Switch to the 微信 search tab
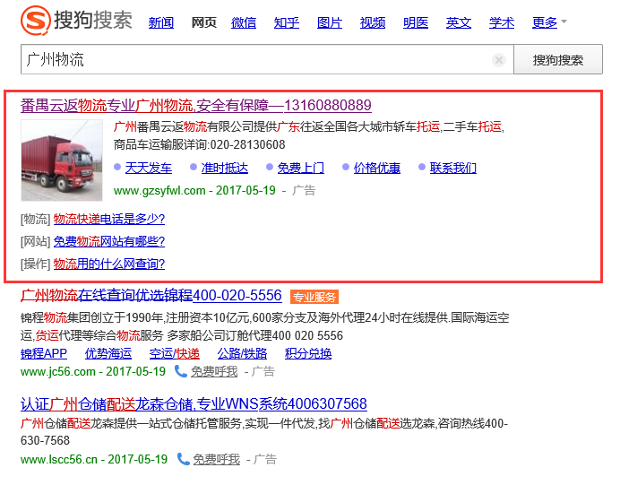This screenshot has width=620, height=485. 244,22
